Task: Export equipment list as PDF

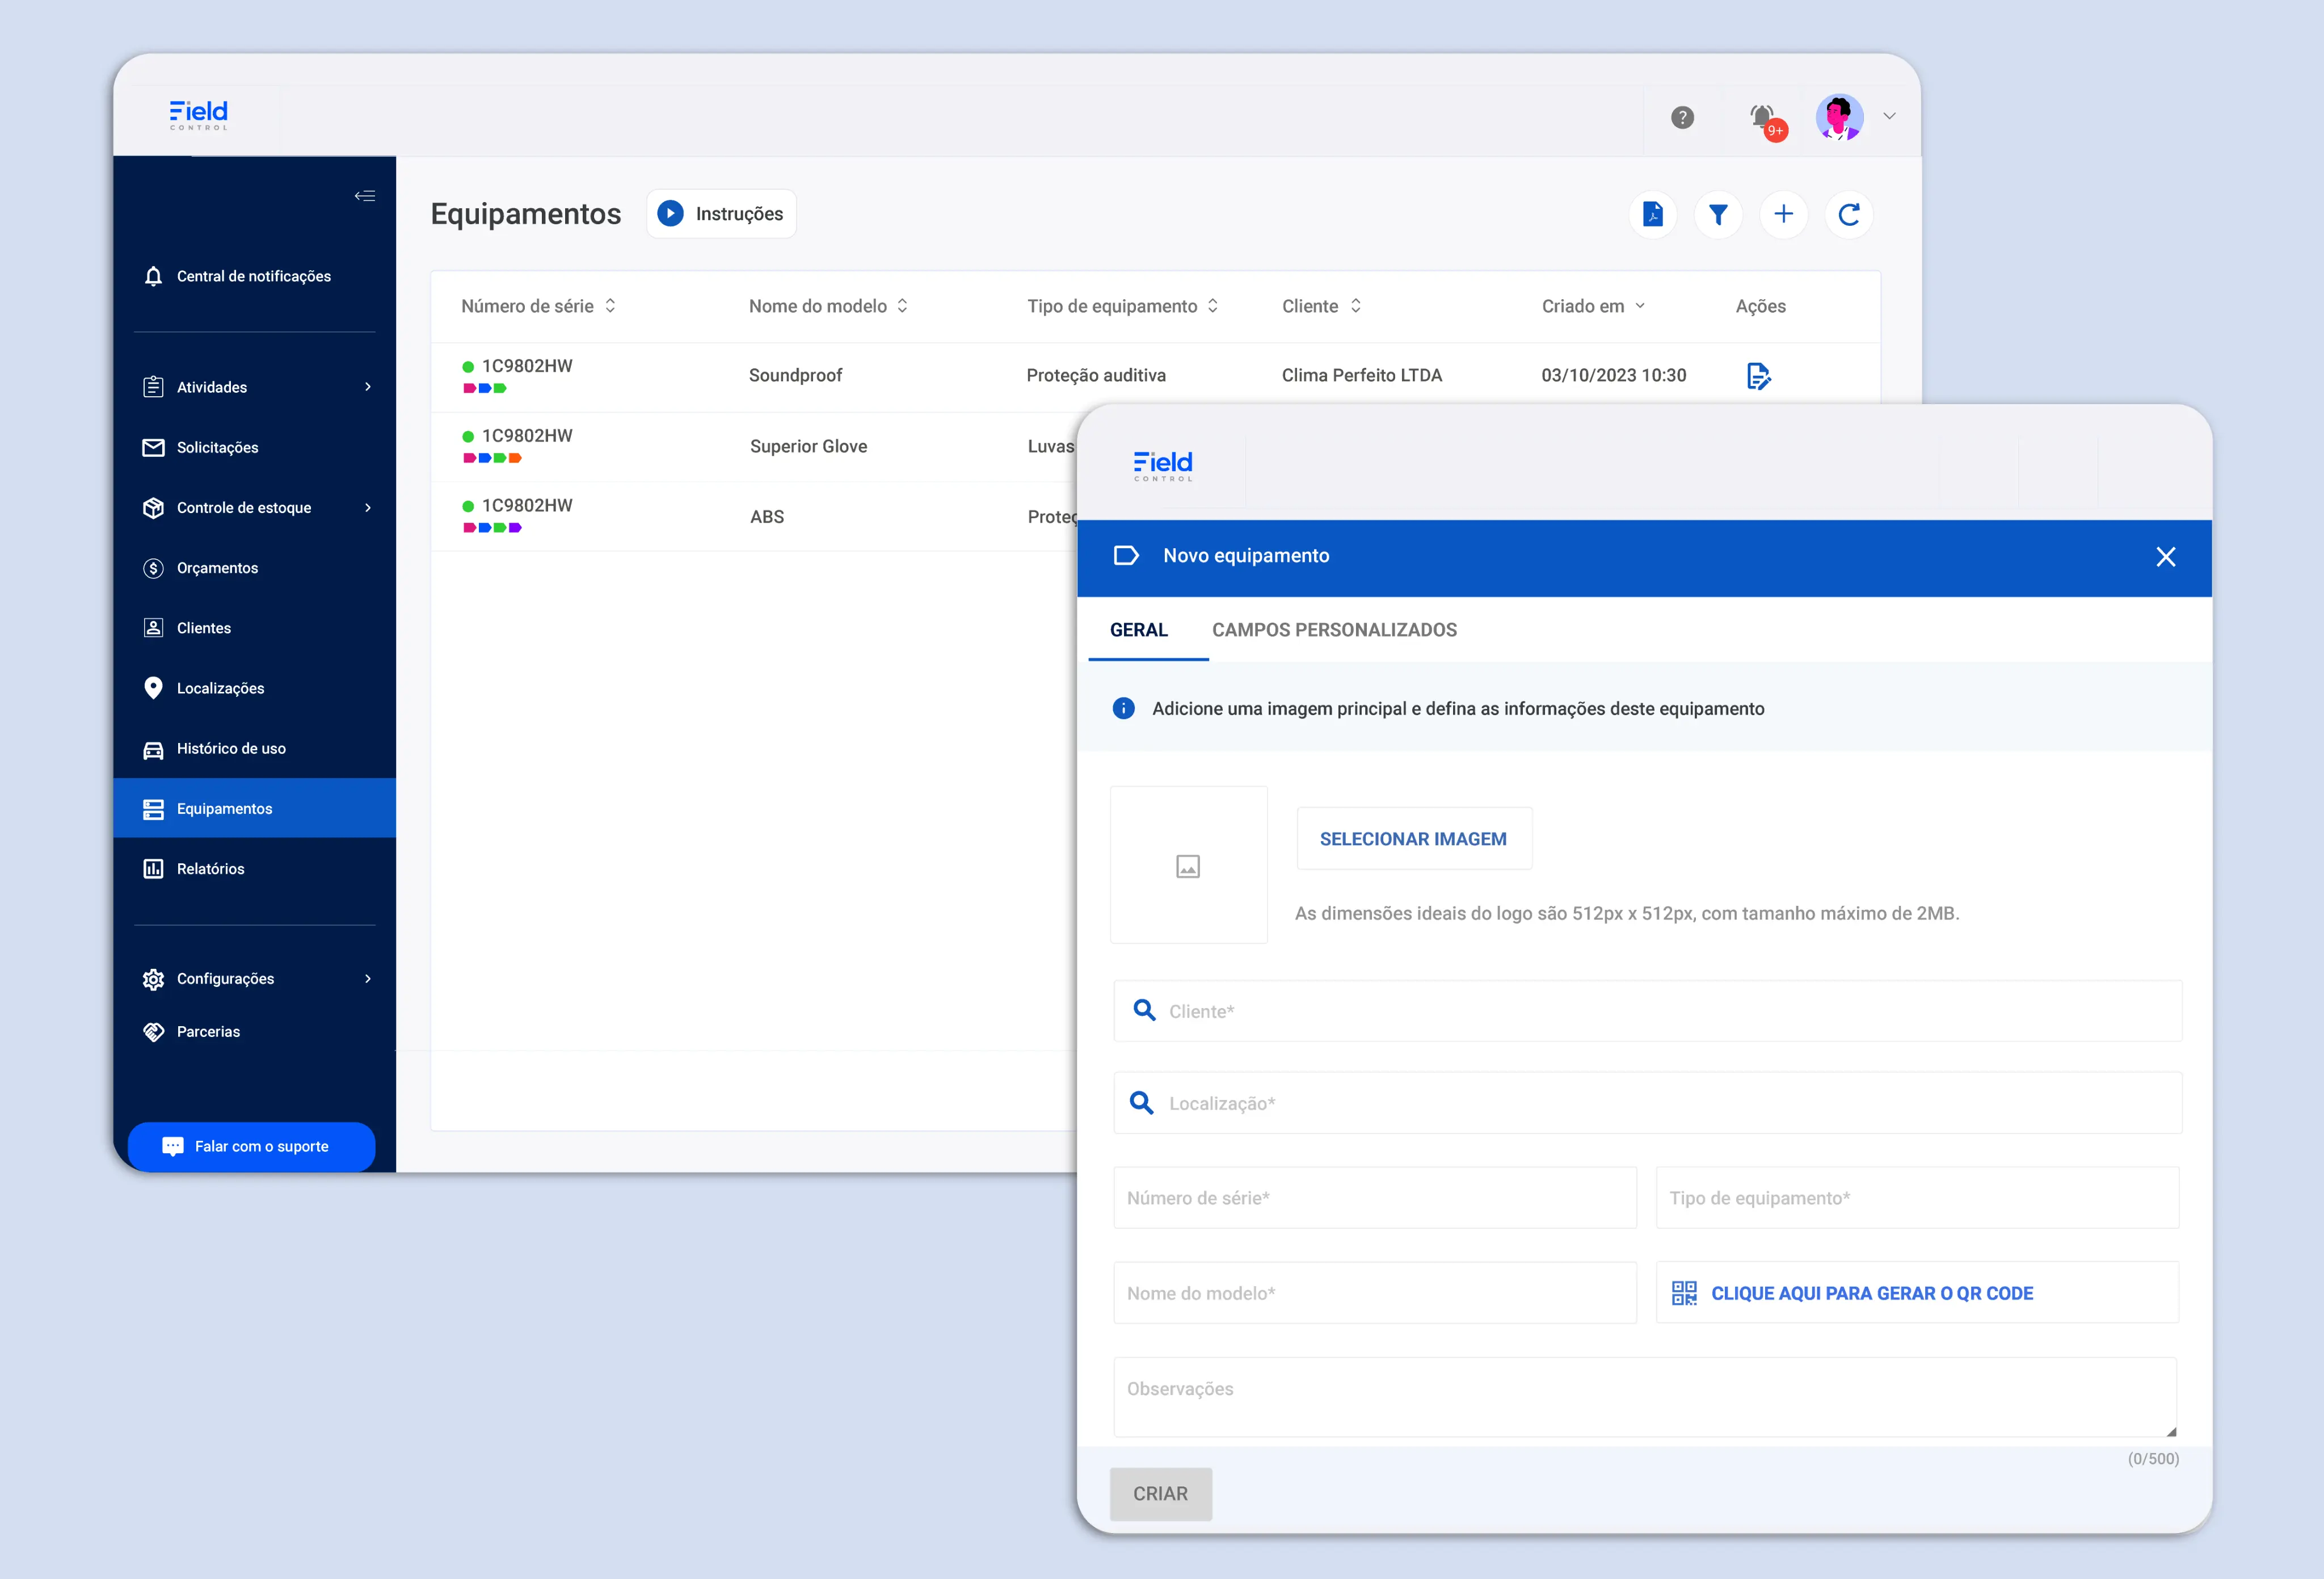Action: 1653,214
